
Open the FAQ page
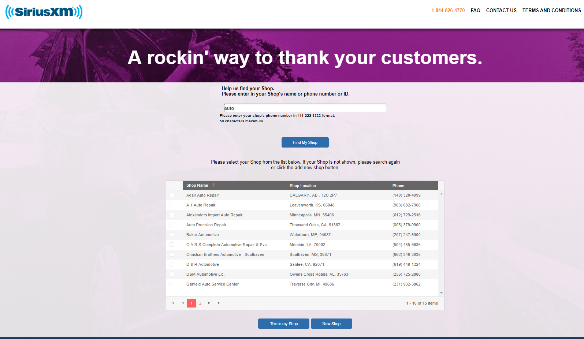[475, 10]
